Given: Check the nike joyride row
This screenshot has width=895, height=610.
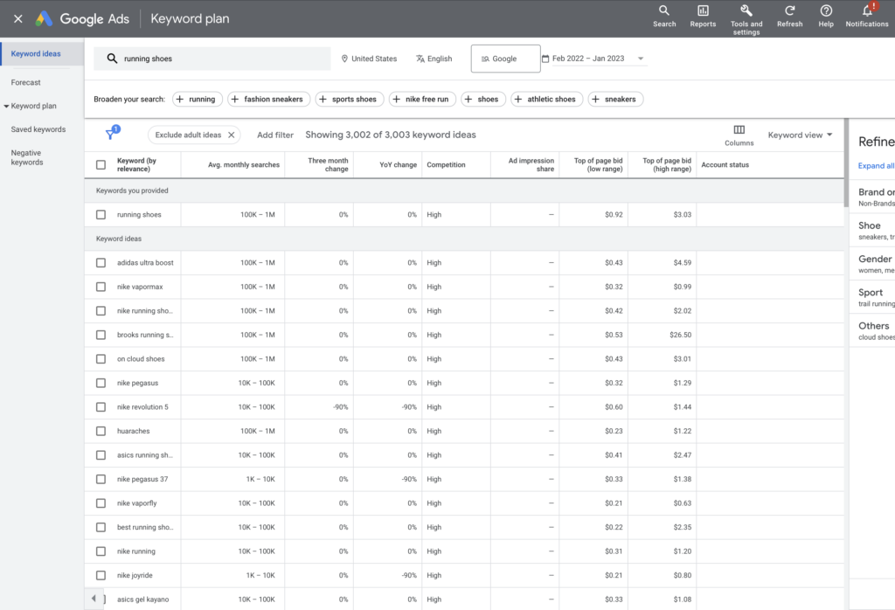Looking at the screenshot, I should (x=101, y=575).
